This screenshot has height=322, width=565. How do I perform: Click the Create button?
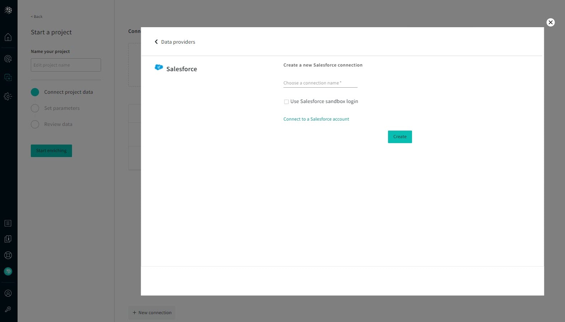[x=400, y=137]
